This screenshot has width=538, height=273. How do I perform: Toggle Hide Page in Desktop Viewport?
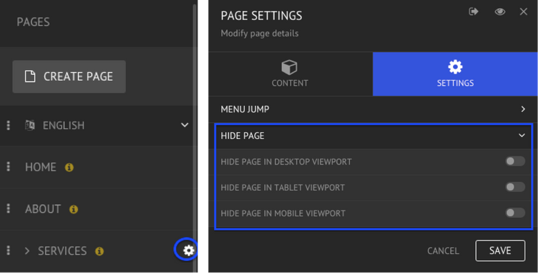click(515, 161)
